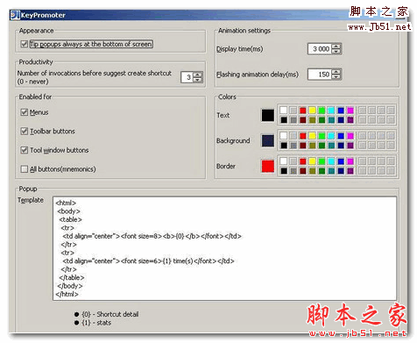Click inside the Popup Template text area

tap(225, 248)
